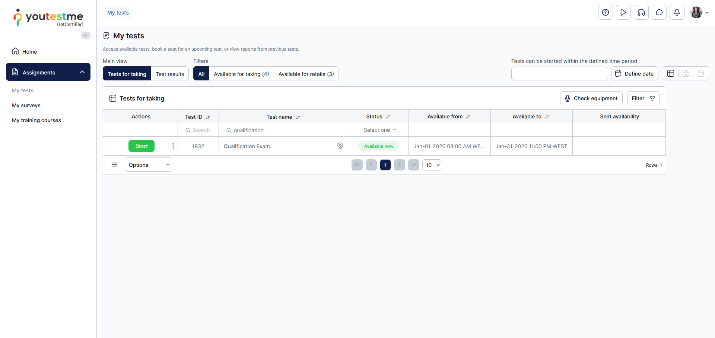Switch to the calendar view

click(x=700, y=73)
